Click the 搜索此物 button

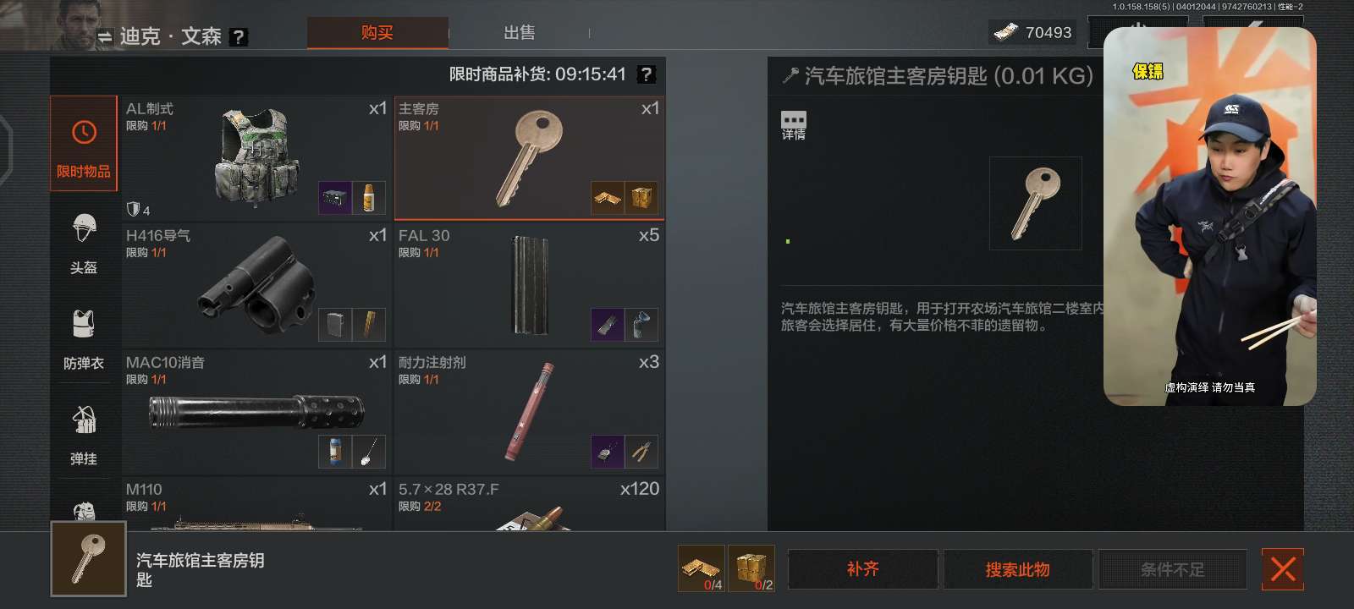(x=1018, y=569)
